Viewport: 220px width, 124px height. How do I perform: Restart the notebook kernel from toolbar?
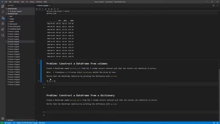37,9
